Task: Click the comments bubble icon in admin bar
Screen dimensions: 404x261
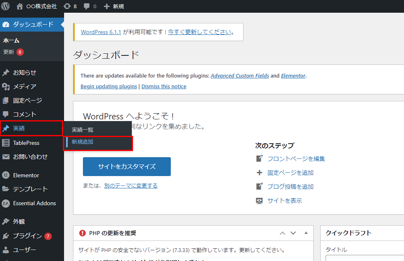Action: point(87,6)
